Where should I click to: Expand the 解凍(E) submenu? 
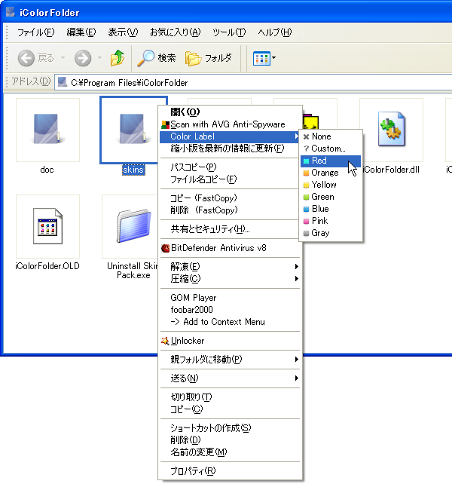point(231,266)
